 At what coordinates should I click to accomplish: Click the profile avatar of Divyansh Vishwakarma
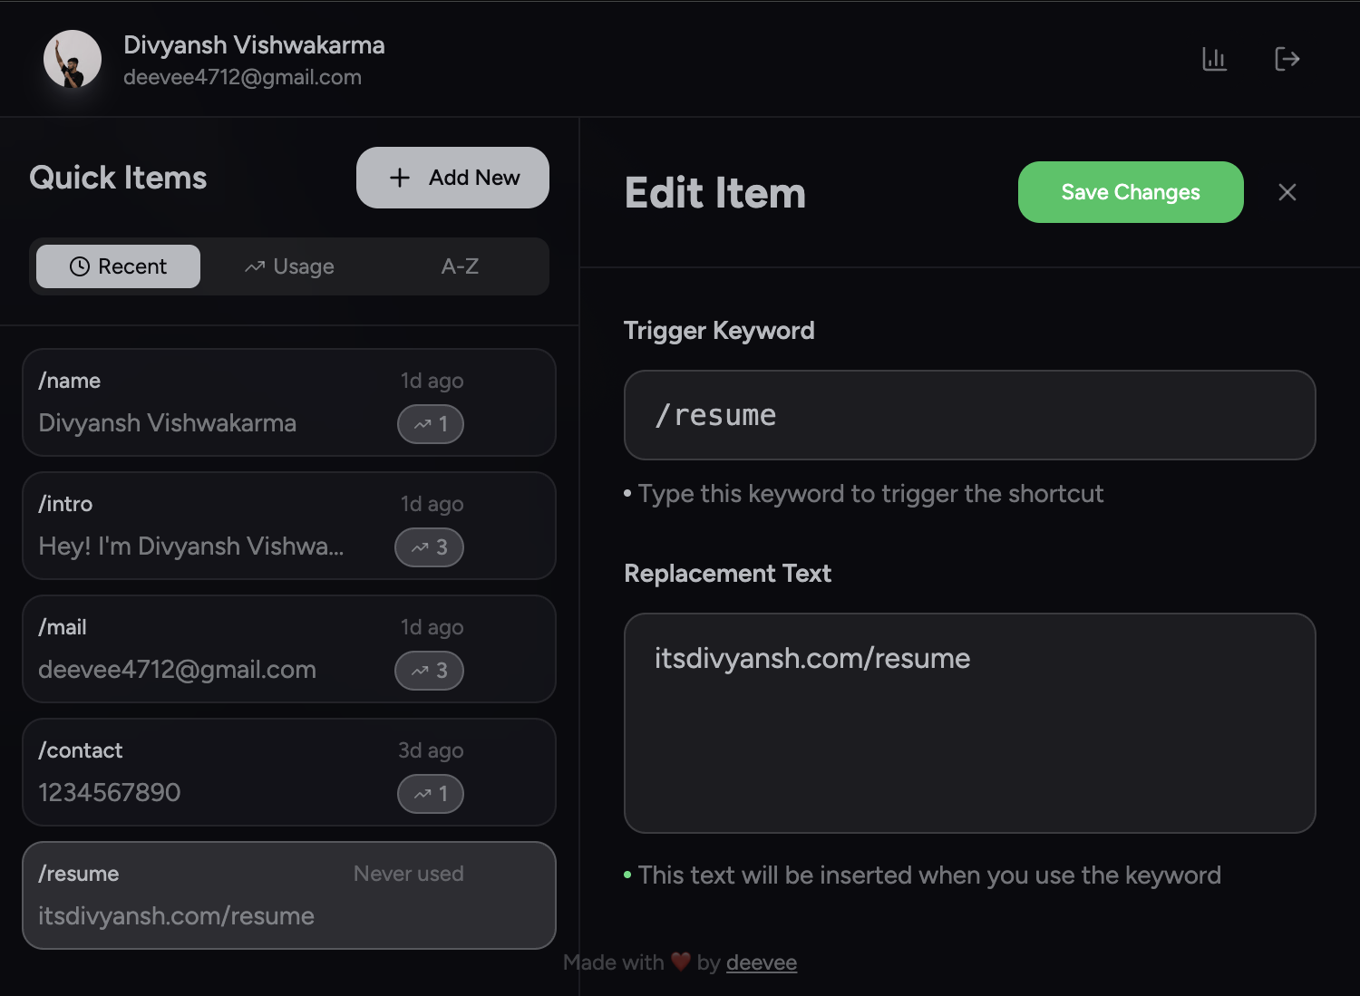point(72,59)
